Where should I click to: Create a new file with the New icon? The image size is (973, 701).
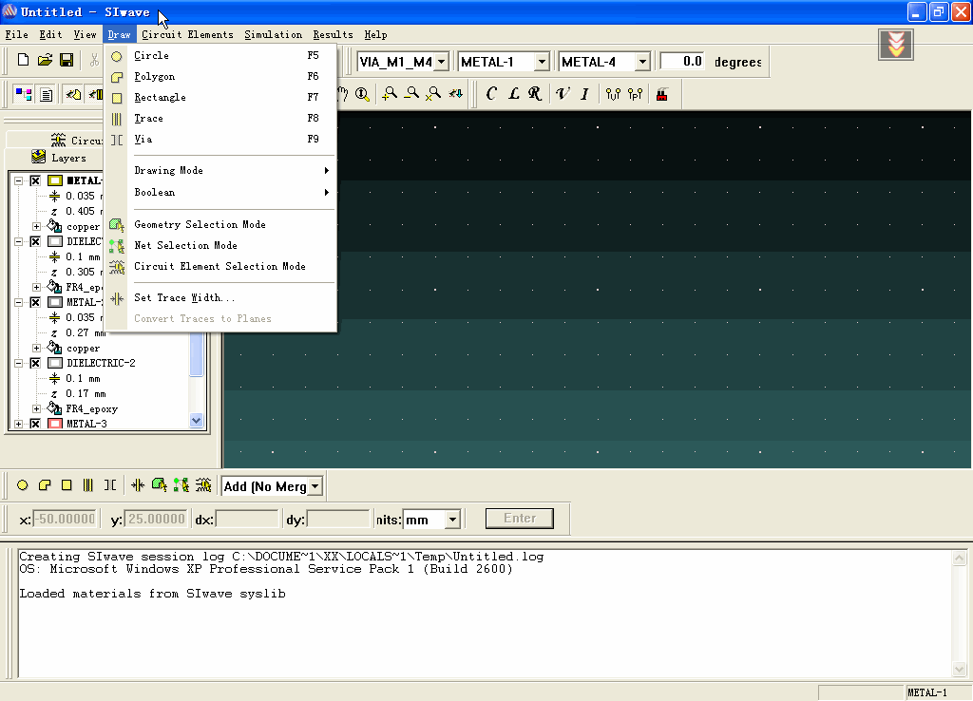tap(23, 60)
